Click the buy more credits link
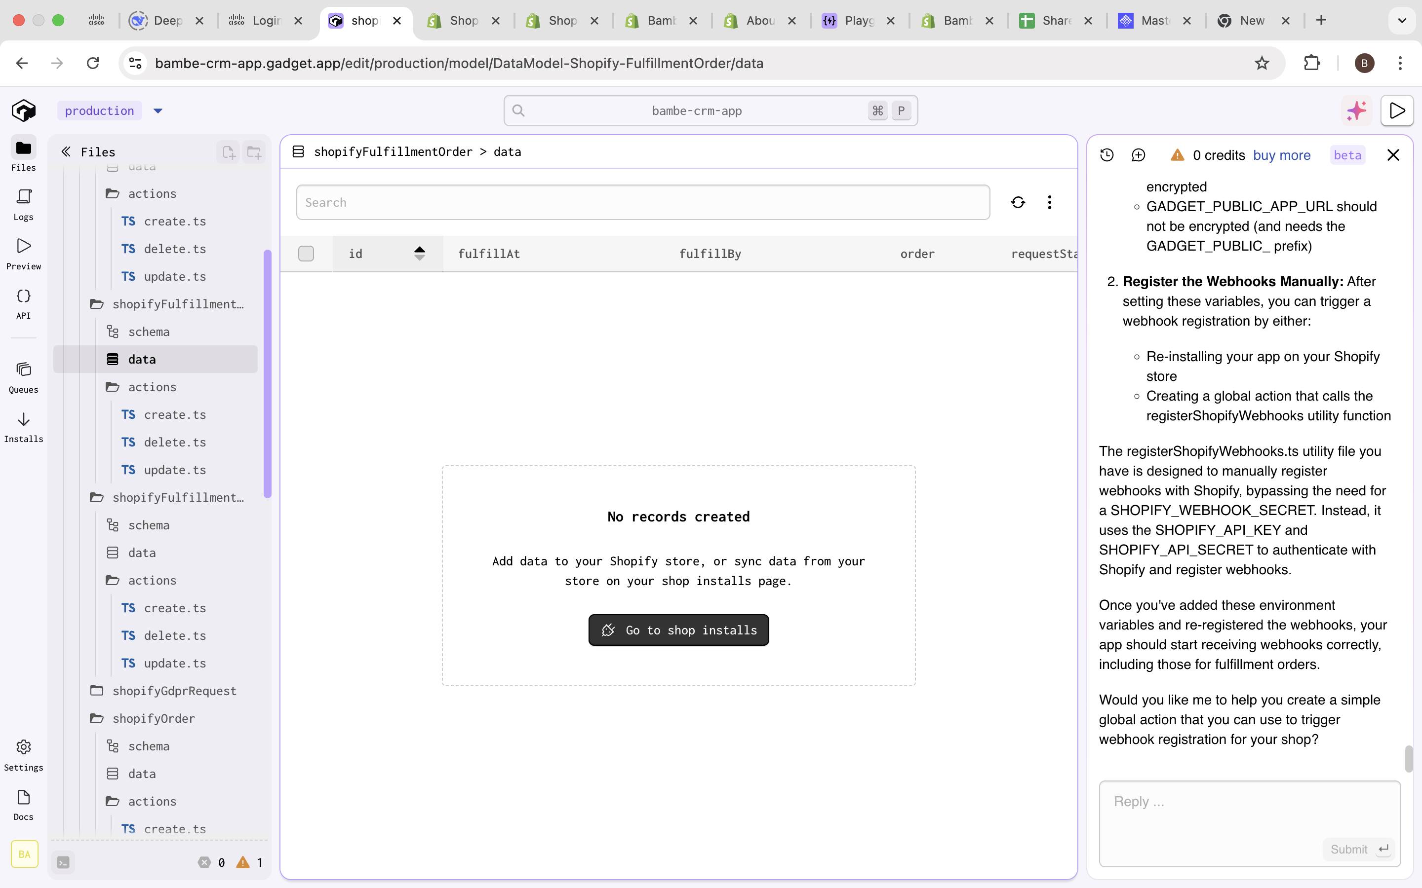 1282,155
